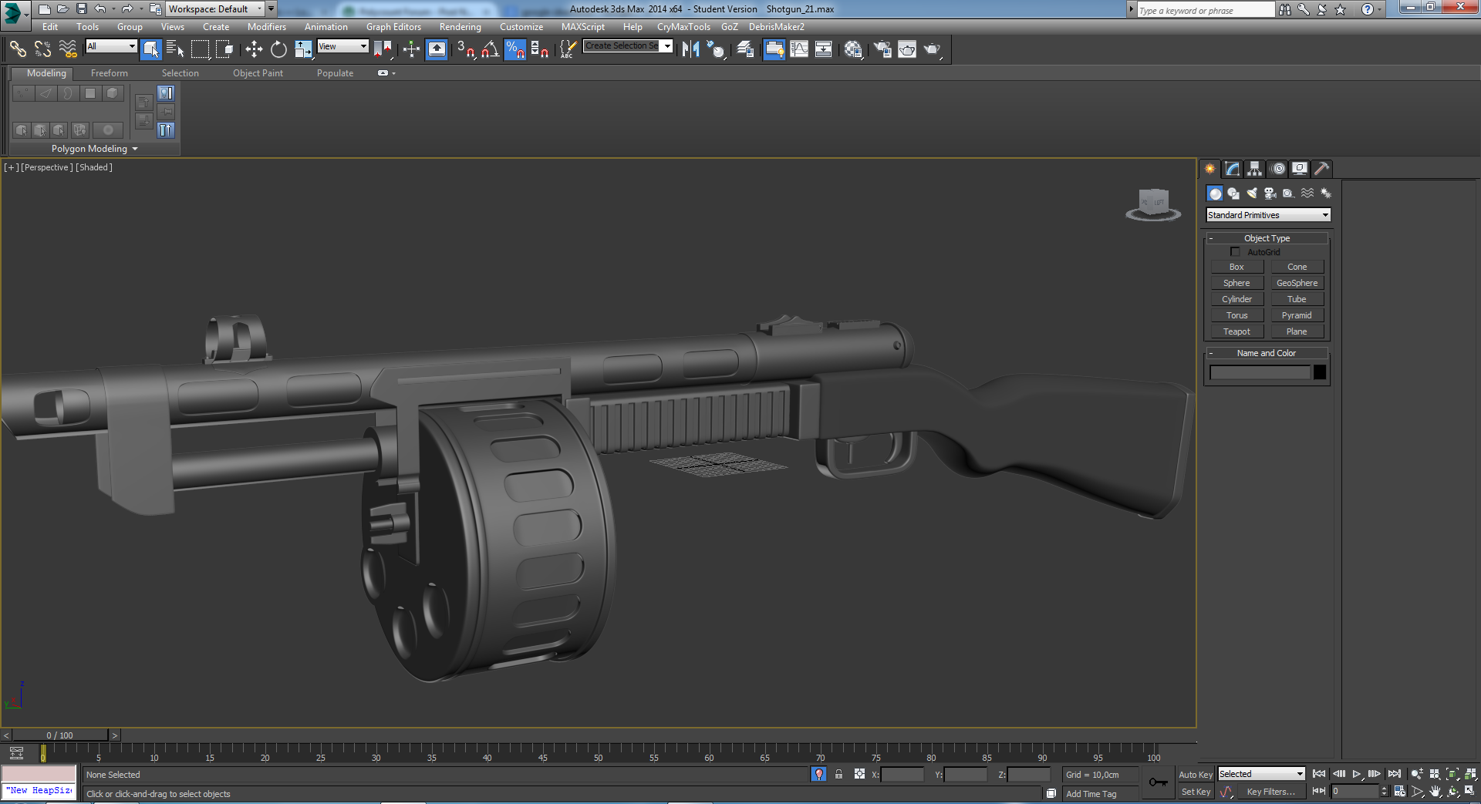
Task: Toggle the Graphite ribbon display
Action: 774,49
